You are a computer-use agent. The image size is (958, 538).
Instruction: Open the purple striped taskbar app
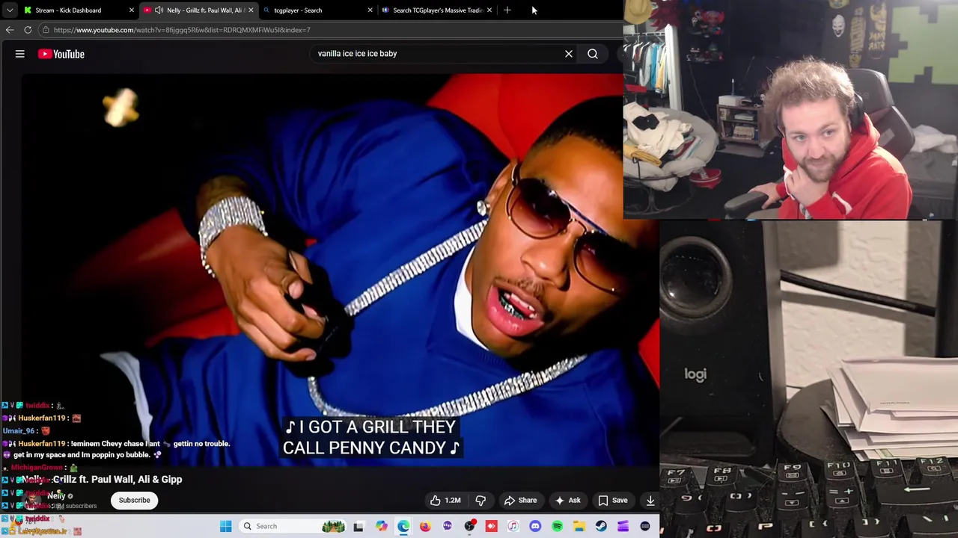tap(623, 526)
